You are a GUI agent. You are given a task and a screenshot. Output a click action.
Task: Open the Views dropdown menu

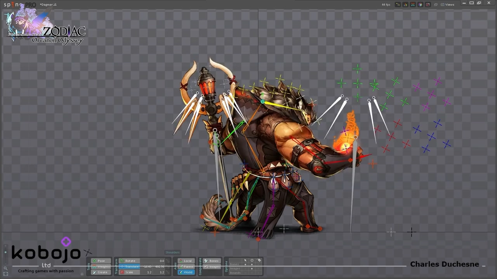pyautogui.click(x=448, y=5)
